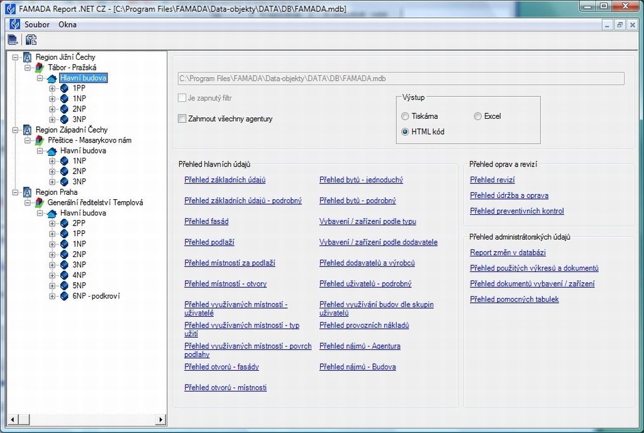The width and height of the screenshot is (644, 433).
Task: Open Přehled provozních nákladů report
Action: point(364,325)
